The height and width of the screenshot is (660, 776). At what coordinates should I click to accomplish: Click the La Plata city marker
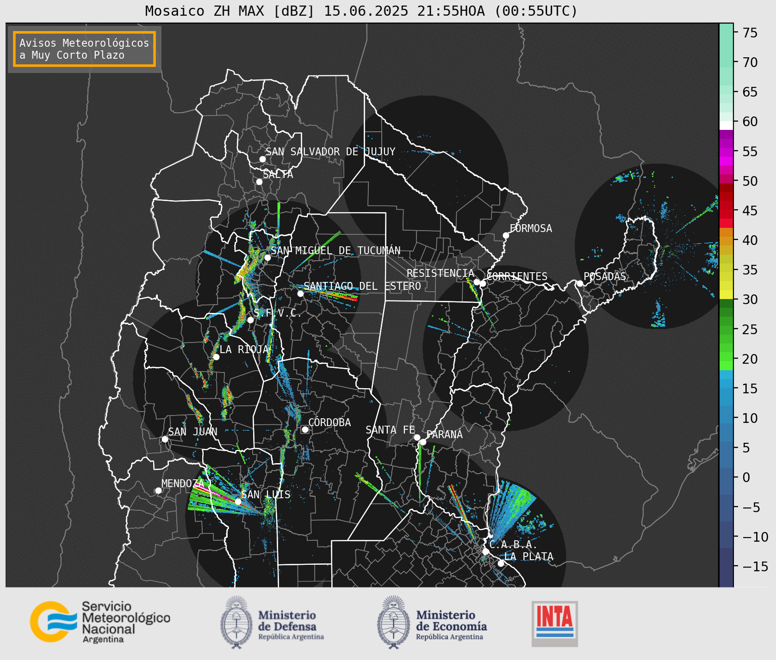click(501, 563)
